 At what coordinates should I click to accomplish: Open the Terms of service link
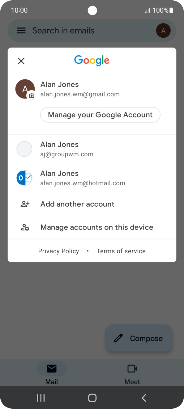click(x=121, y=251)
